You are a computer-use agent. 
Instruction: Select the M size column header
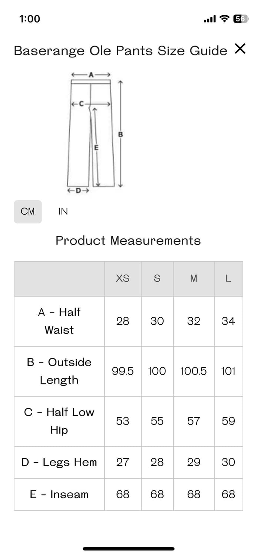point(194,279)
